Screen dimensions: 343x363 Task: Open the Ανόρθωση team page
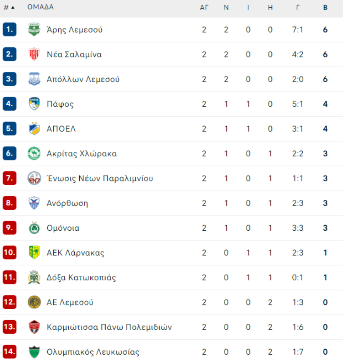click(67, 203)
